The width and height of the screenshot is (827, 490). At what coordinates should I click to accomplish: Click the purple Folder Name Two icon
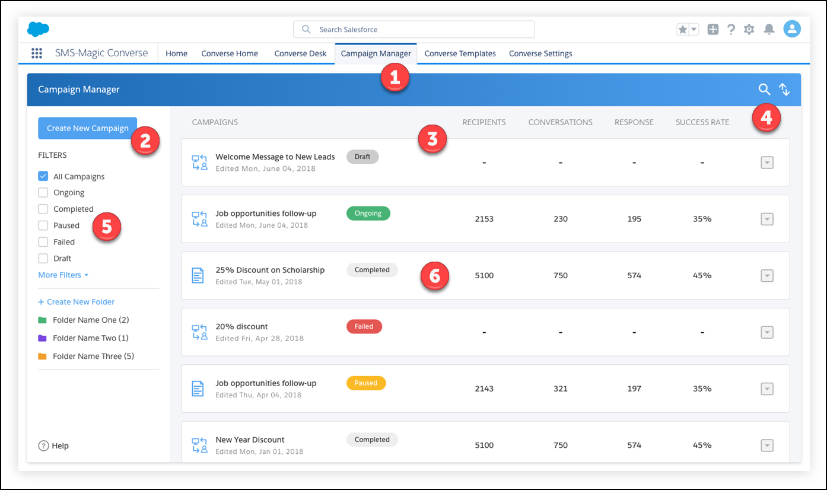pos(42,338)
